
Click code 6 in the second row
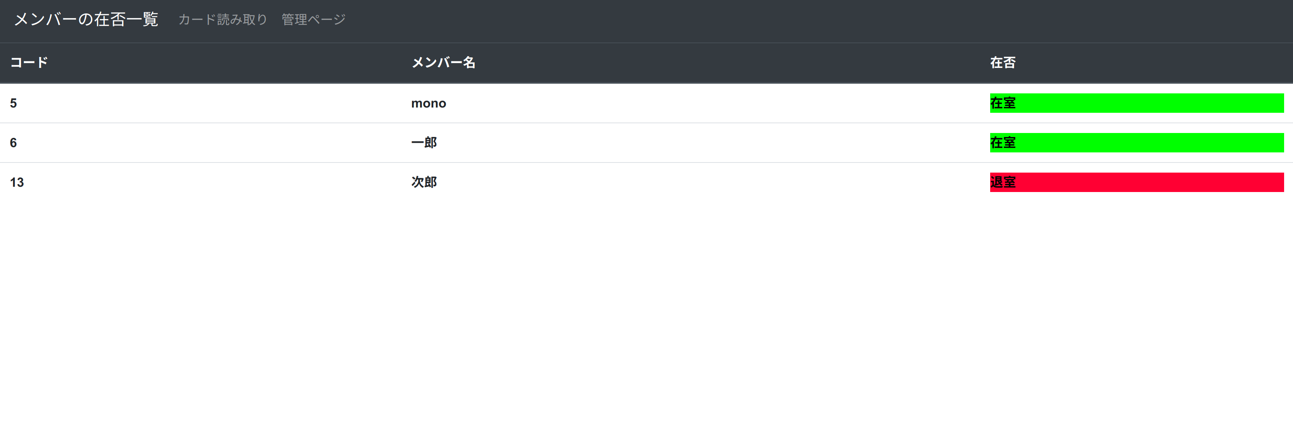[13, 142]
